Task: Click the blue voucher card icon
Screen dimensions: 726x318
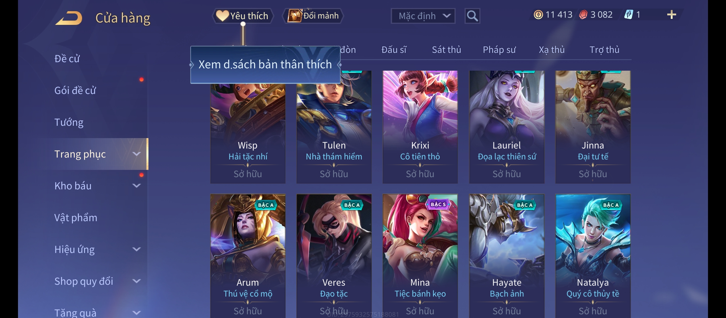Action: (x=629, y=15)
